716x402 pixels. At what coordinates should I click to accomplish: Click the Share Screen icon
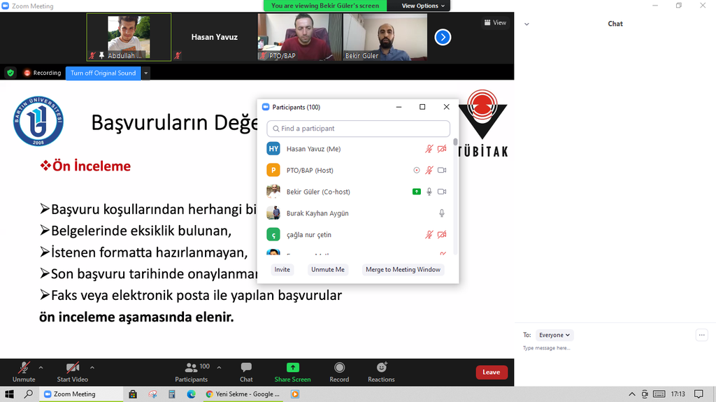point(292,368)
